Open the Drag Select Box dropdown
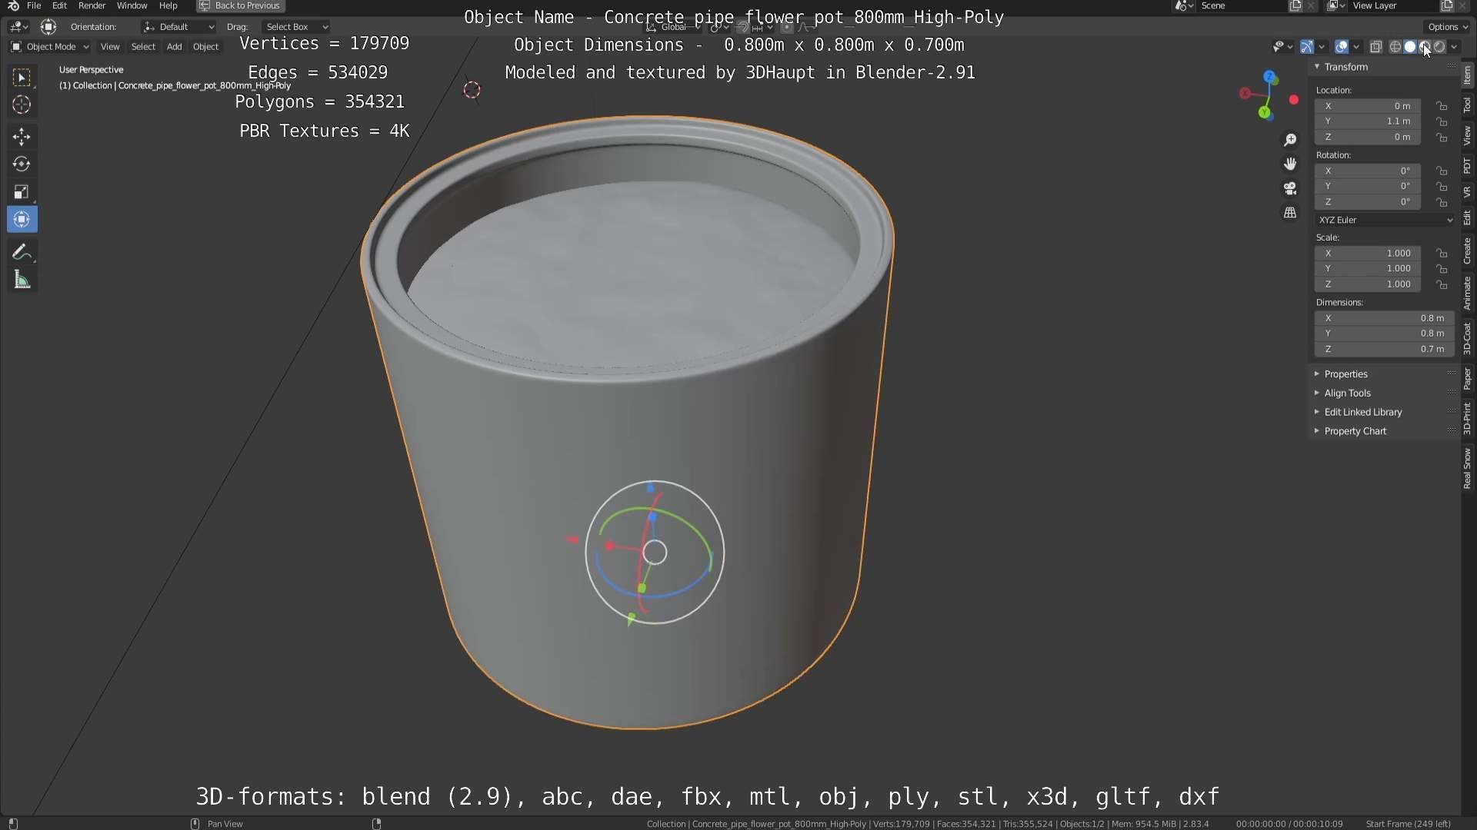The height and width of the screenshot is (830, 1477). [296, 27]
